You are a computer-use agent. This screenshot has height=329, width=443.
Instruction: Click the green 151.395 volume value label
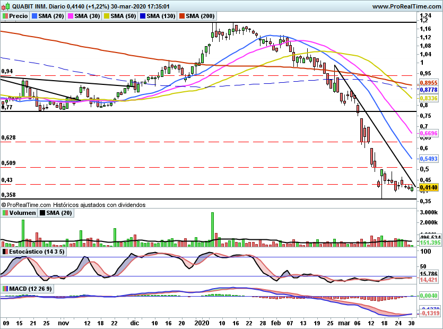[428, 243]
